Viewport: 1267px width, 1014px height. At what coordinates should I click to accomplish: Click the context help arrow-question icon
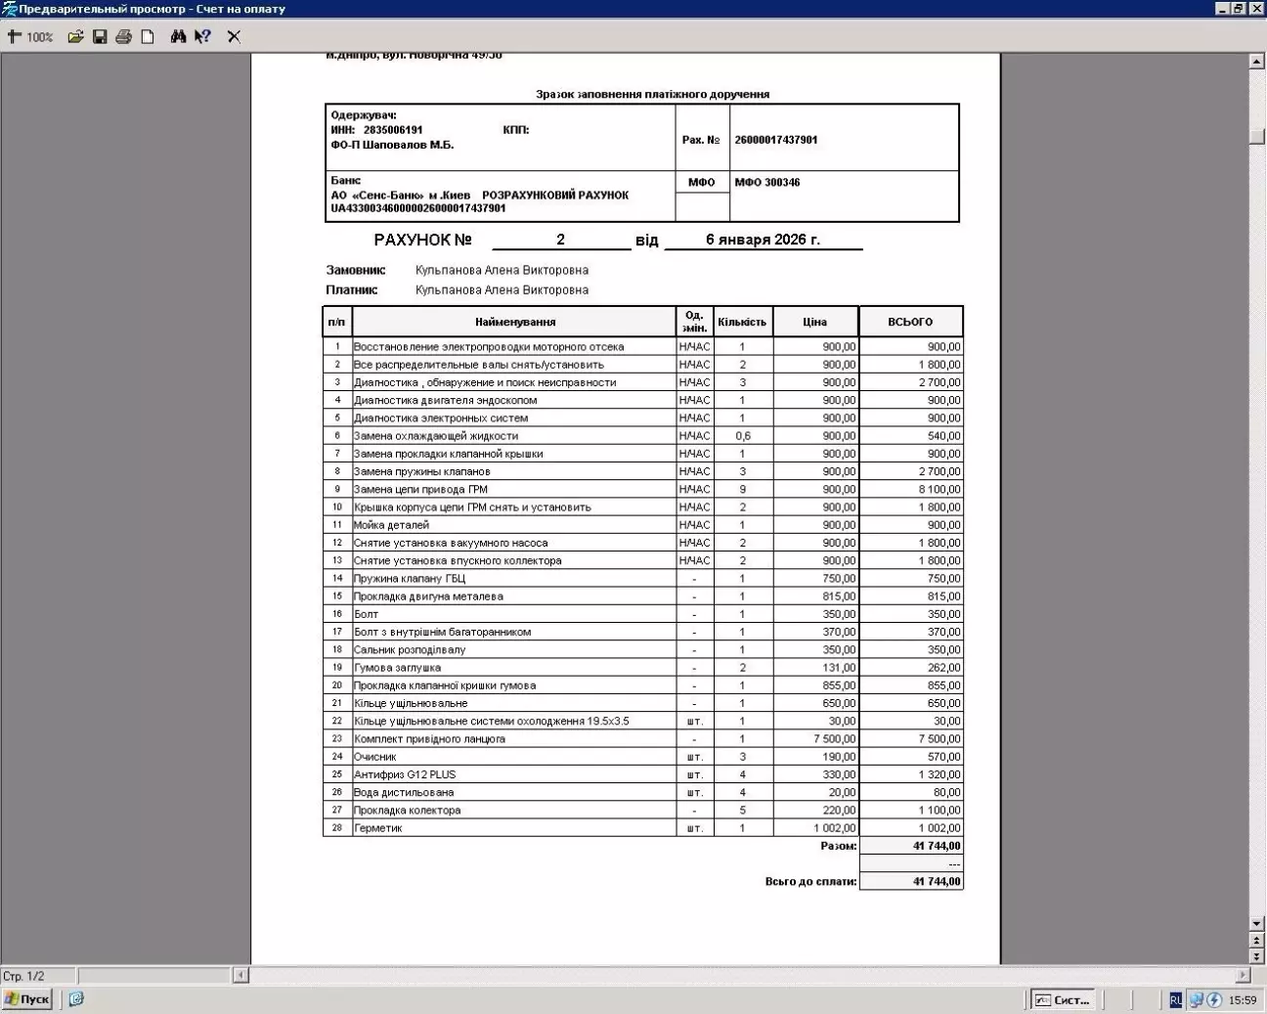[202, 37]
